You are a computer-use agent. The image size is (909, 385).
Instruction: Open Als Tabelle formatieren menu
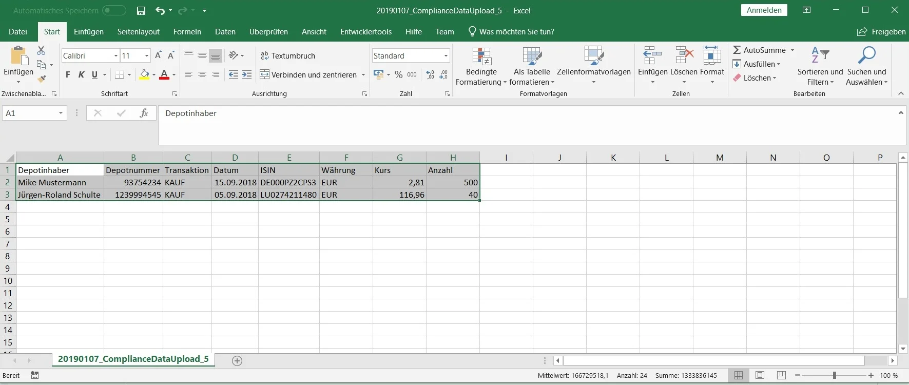coord(532,66)
